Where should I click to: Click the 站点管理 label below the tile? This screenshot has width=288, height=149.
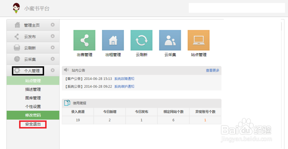(199, 55)
